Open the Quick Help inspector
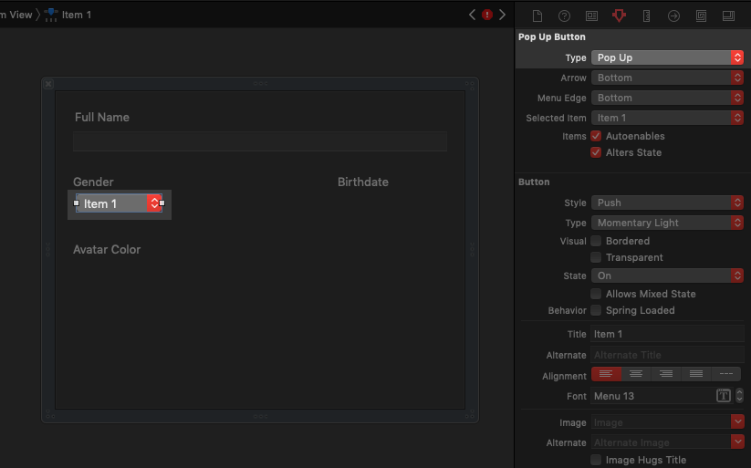The height and width of the screenshot is (468, 751). coord(564,16)
